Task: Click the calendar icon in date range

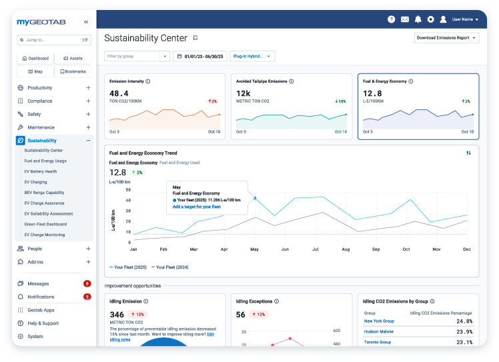Action: click(x=179, y=56)
